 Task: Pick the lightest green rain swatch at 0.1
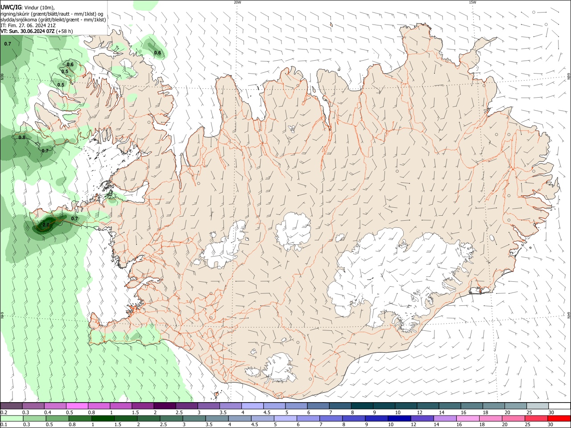pos(12,419)
